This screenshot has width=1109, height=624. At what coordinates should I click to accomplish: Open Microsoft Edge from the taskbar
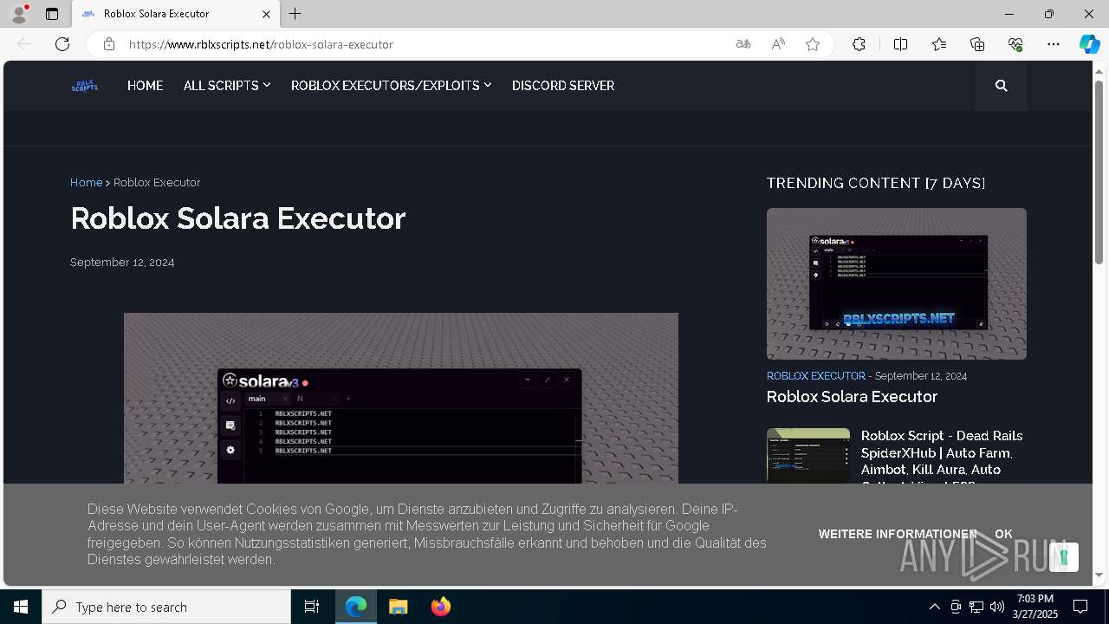pyautogui.click(x=356, y=607)
